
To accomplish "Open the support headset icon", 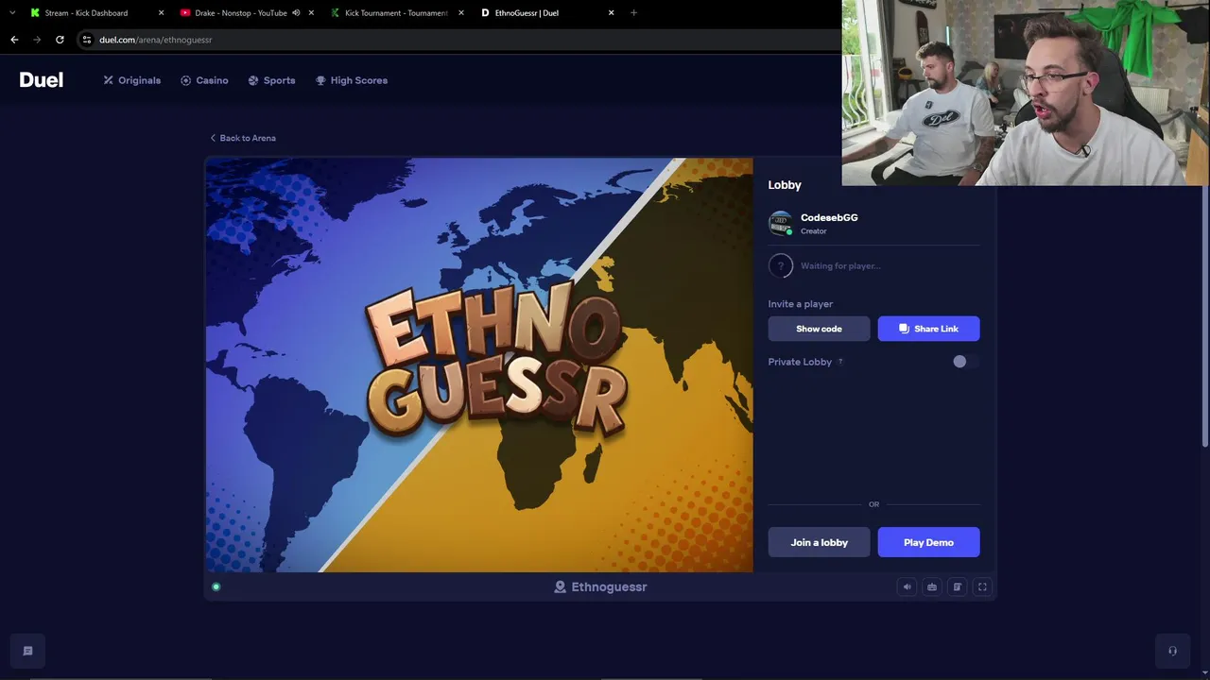I will pos(1172,651).
